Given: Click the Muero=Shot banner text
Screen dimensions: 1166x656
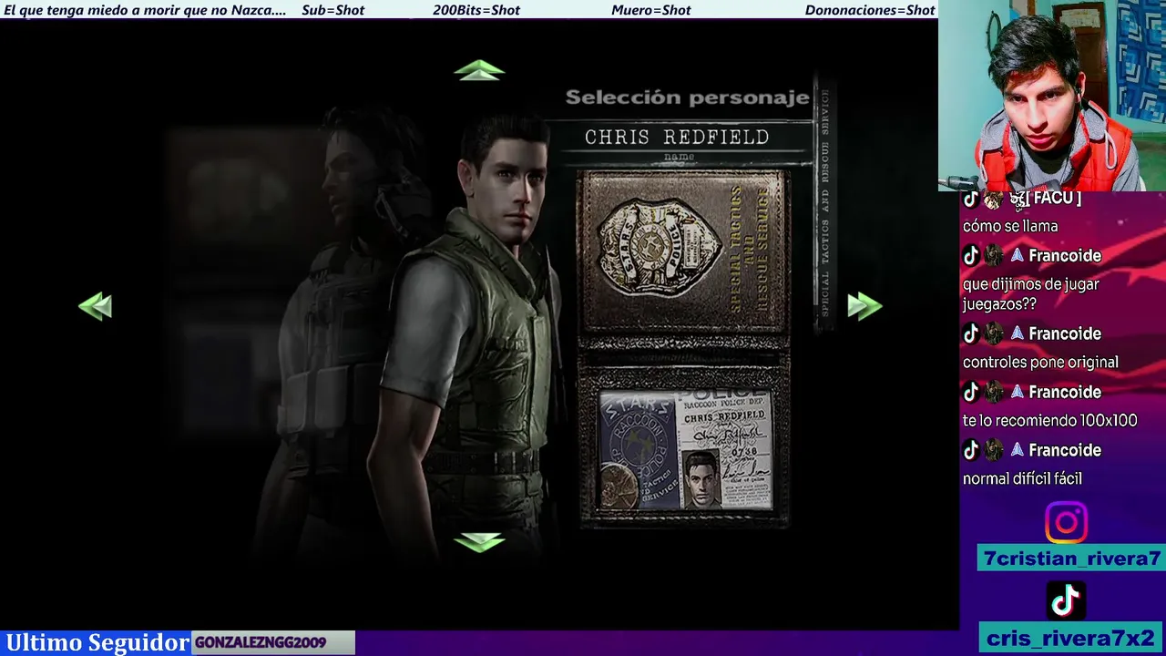Looking at the screenshot, I should [x=651, y=10].
